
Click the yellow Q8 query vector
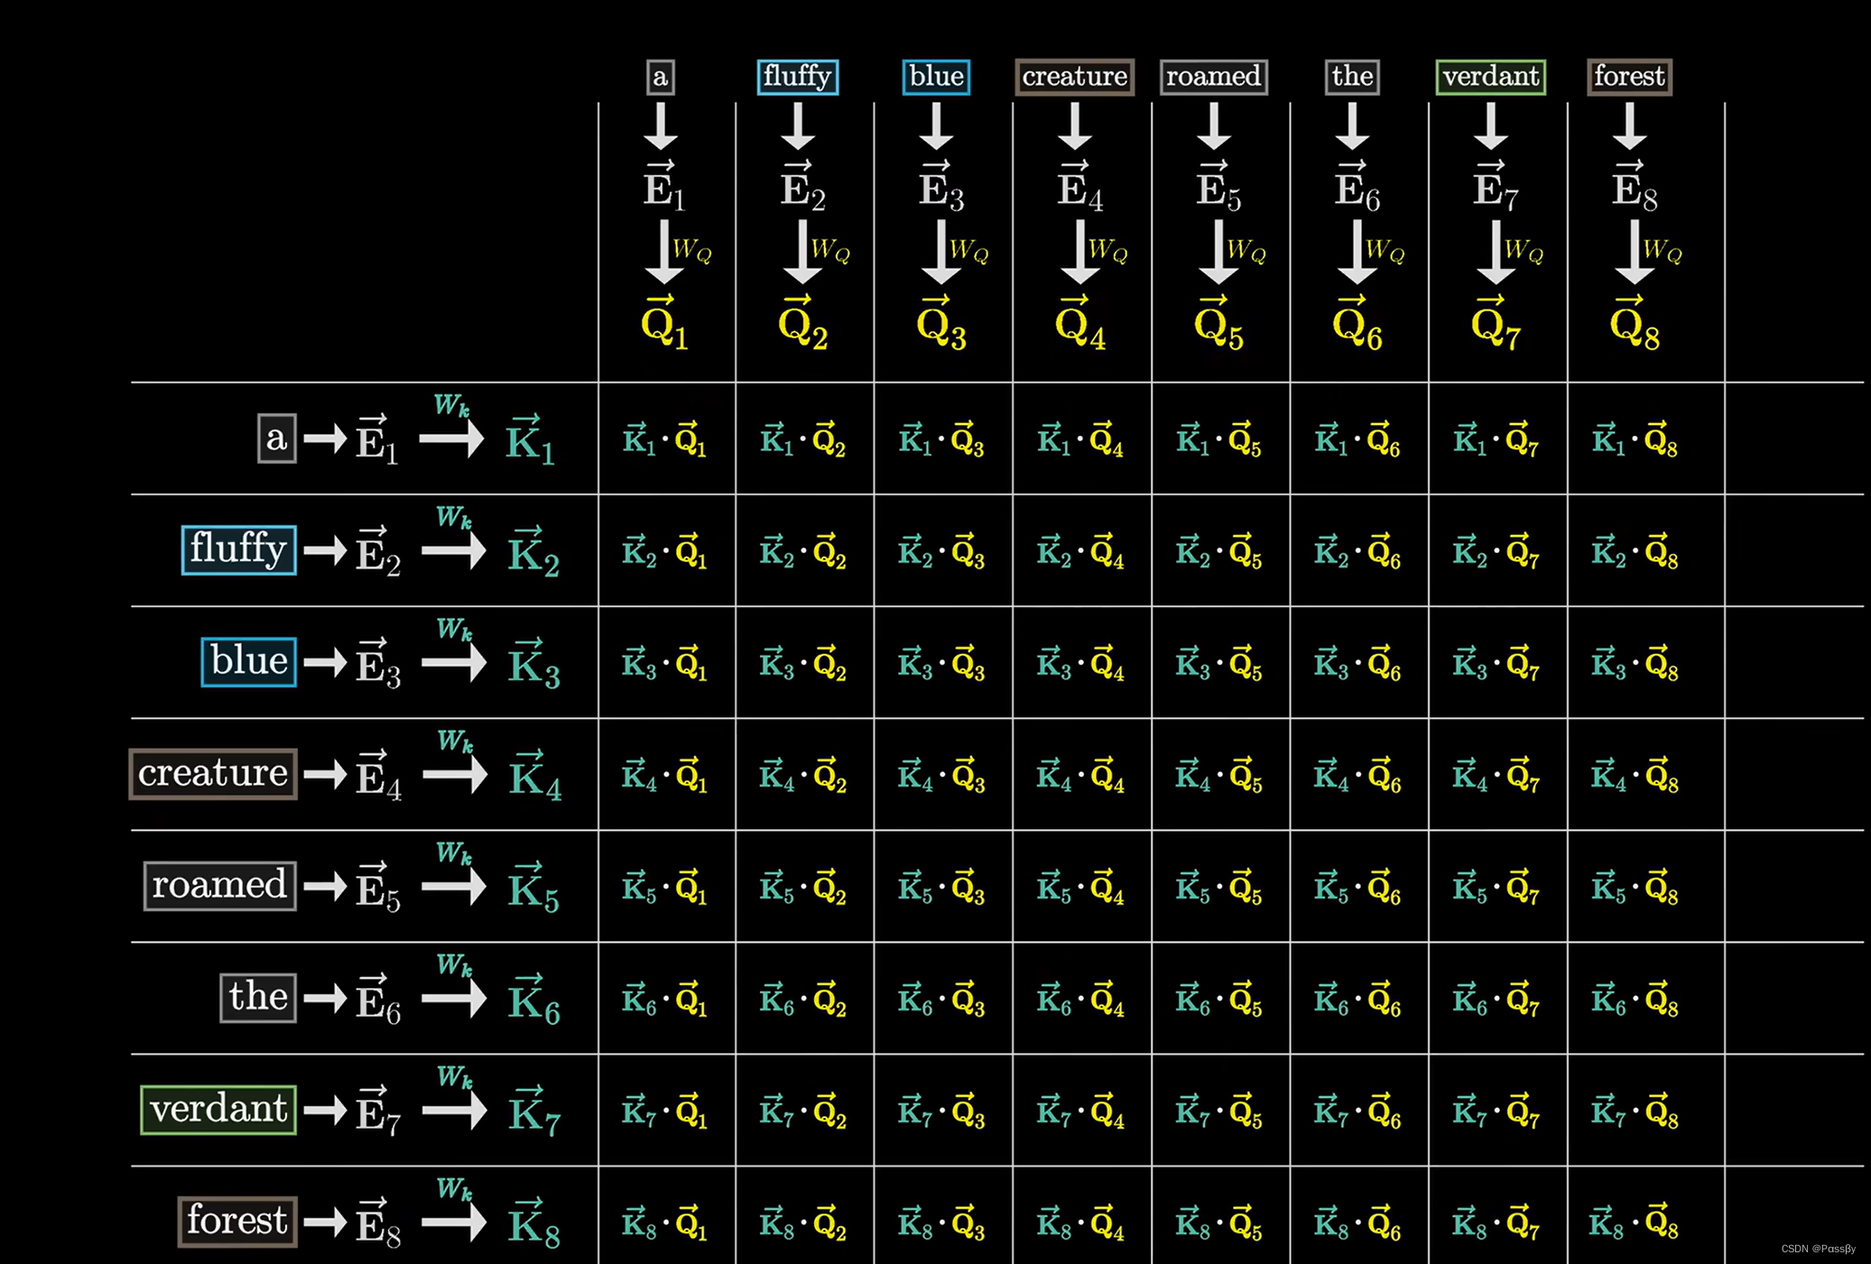pos(1635,322)
